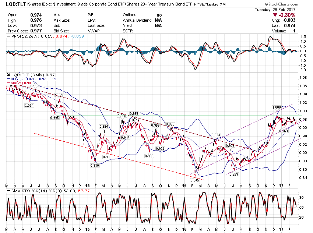Click the 0.921 price annotation
Image resolution: width=313 pixels, height=233 pixels.
pyautogui.click(x=160, y=149)
